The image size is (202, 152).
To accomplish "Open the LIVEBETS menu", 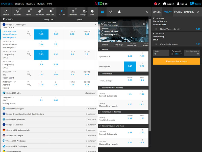I will tap(19, 4).
